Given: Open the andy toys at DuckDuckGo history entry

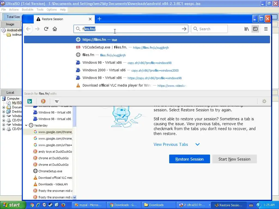Looking at the screenshot, I should 53,152.
